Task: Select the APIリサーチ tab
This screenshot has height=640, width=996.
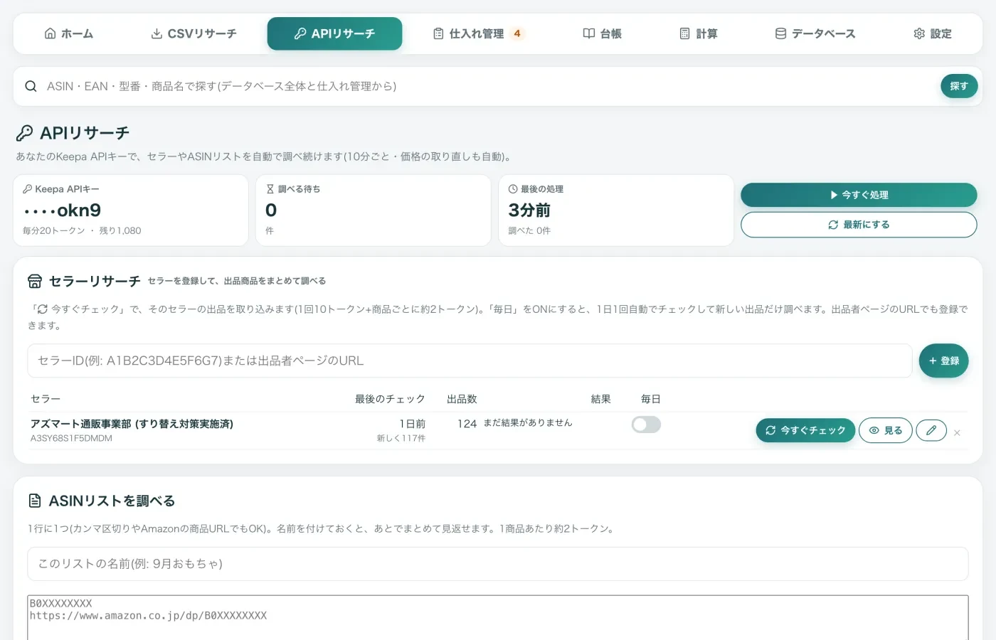Action: tap(334, 33)
